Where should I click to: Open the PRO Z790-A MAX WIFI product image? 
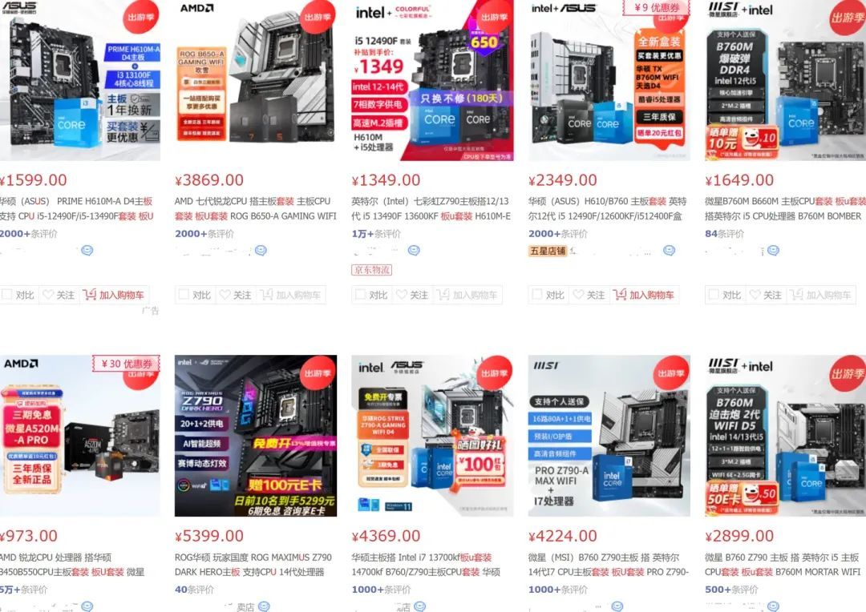click(609, 436)
